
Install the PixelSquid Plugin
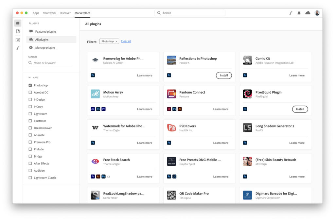tap(300, 109)
